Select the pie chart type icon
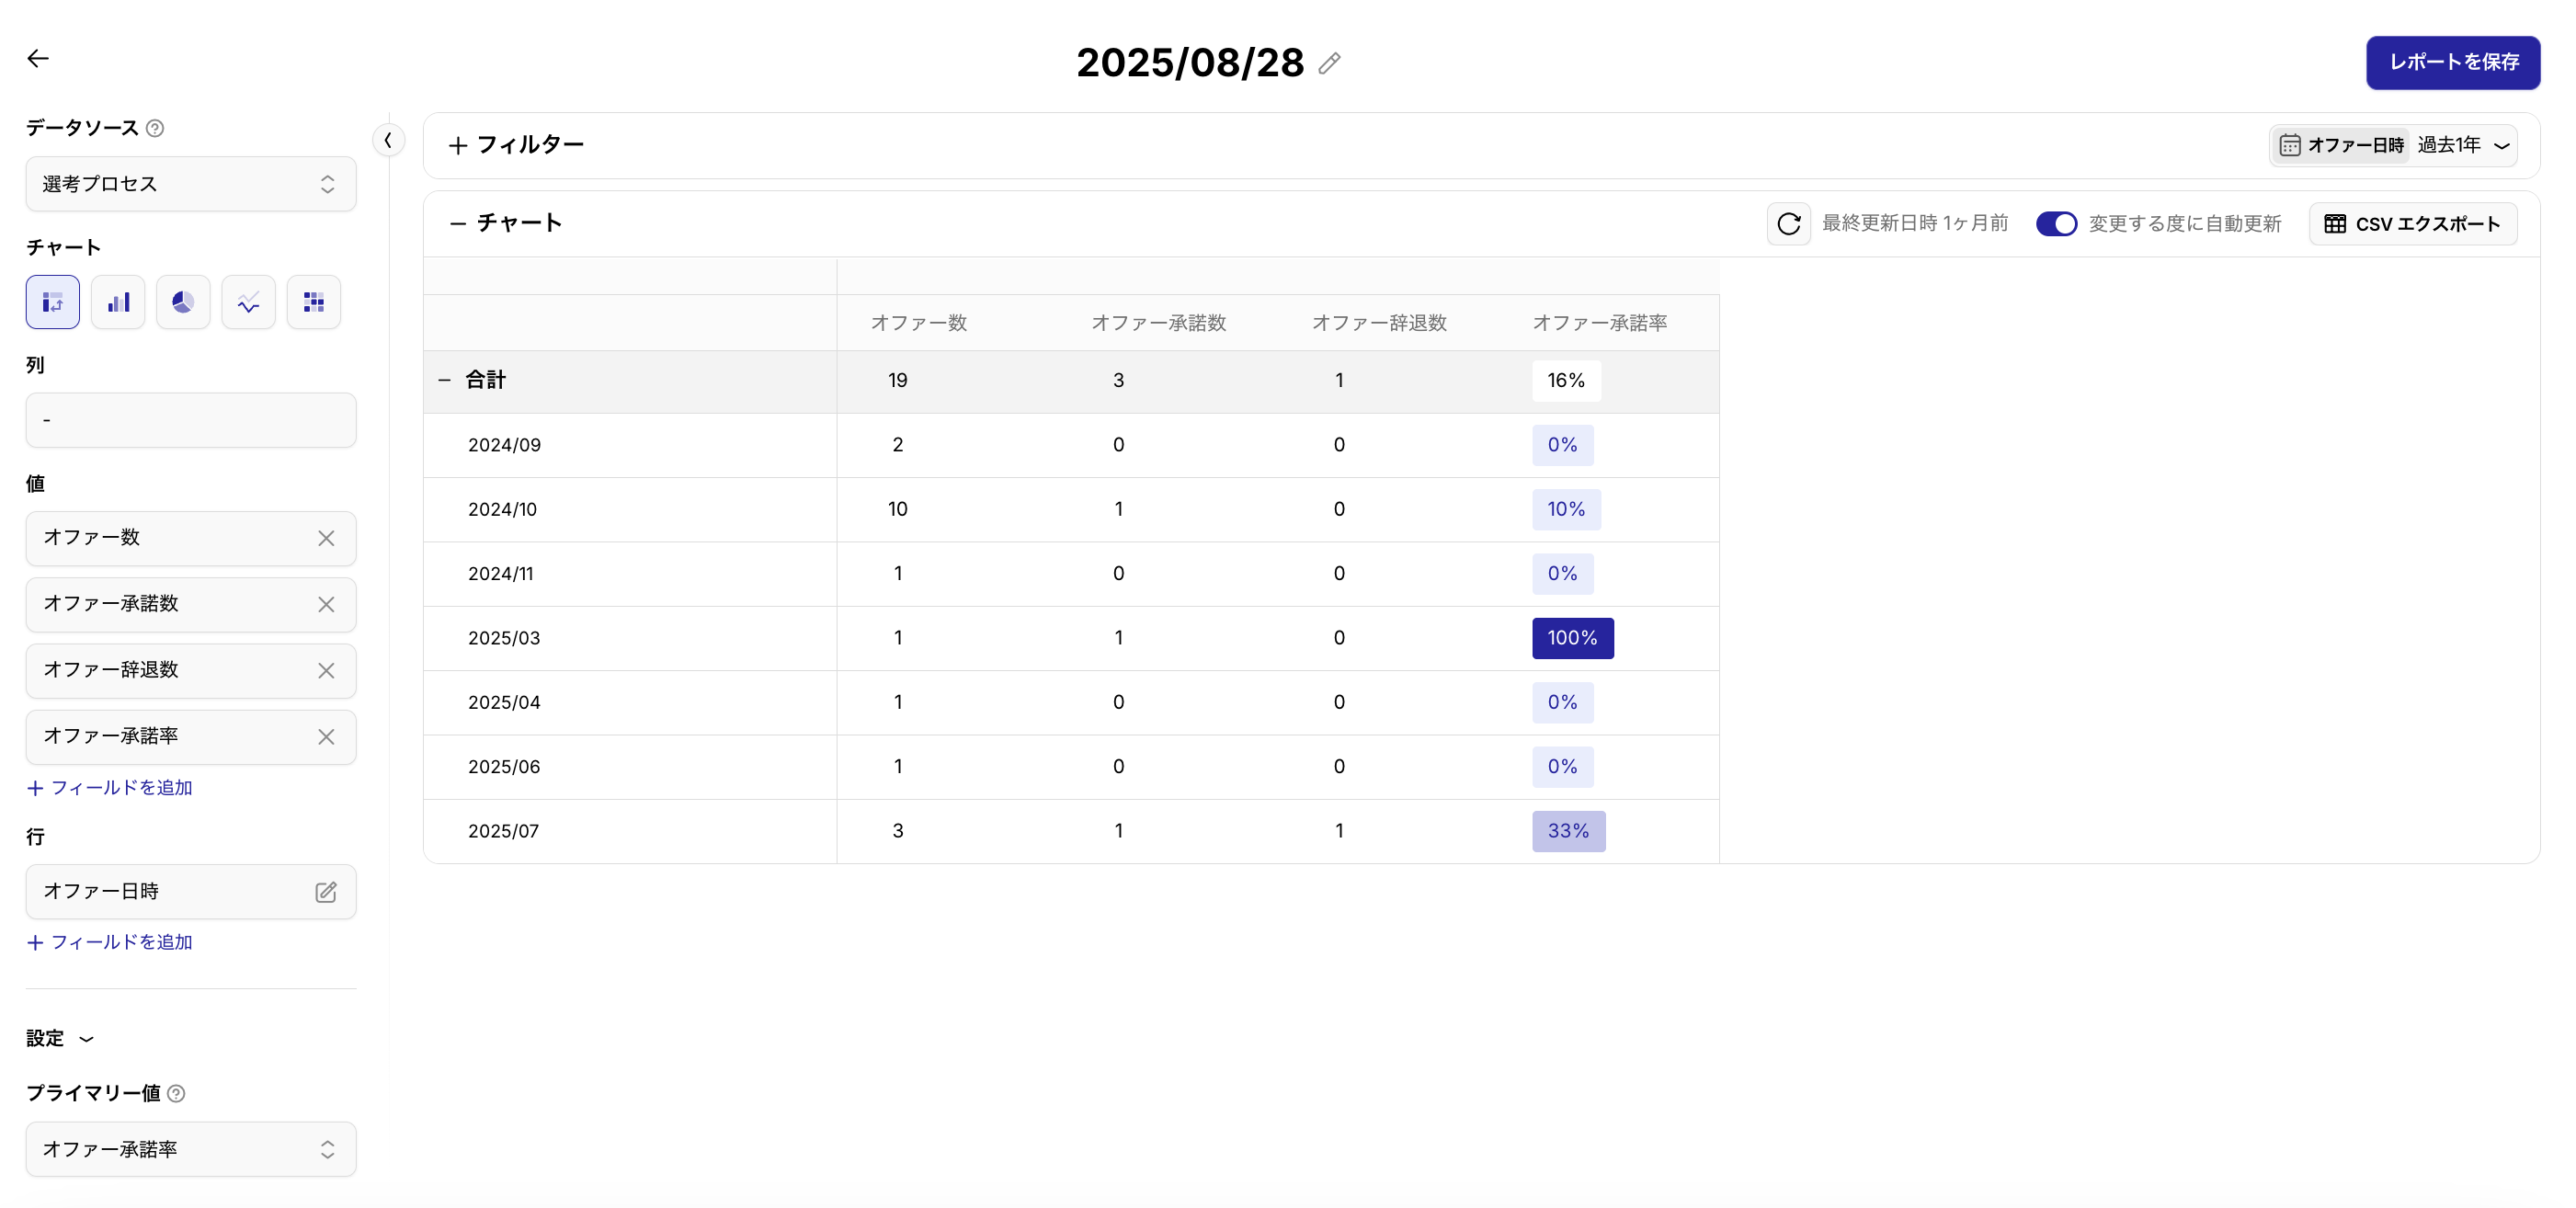The height and width of the screenshot is (1208, 2576). point(183,302)
